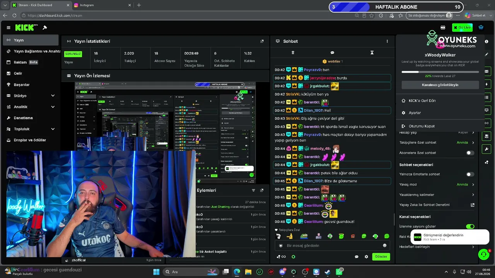Open Yavaş mod options chevron
Screen dimensions: 495x278
[473, 185]
